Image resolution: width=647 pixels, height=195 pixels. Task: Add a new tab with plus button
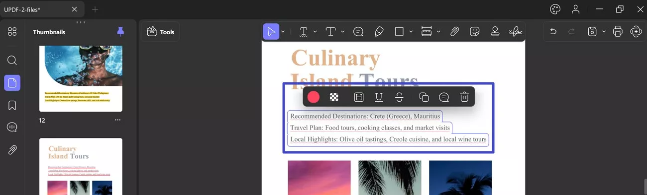95,9
